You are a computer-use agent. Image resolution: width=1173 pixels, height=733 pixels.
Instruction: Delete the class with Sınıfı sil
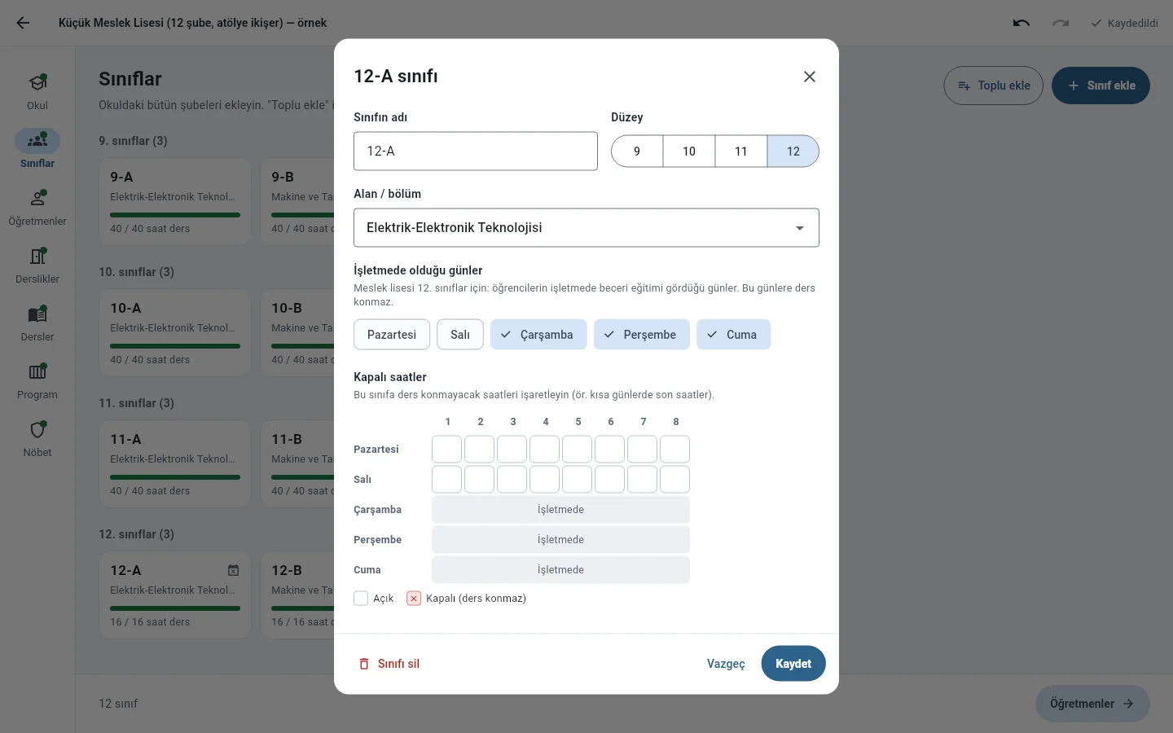[x=389, y=664]
